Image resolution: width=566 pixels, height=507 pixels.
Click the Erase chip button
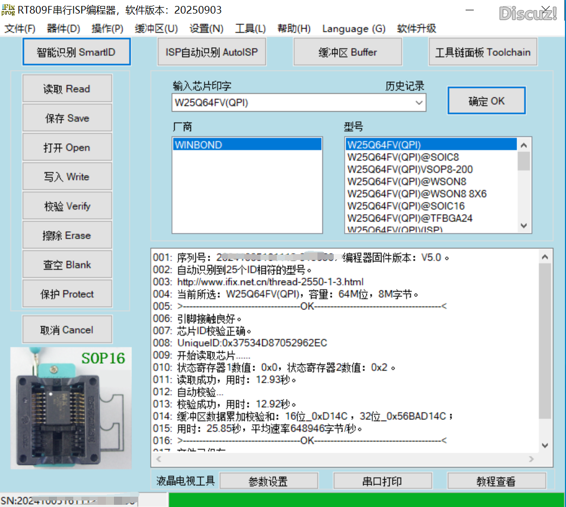pos(67,236)
